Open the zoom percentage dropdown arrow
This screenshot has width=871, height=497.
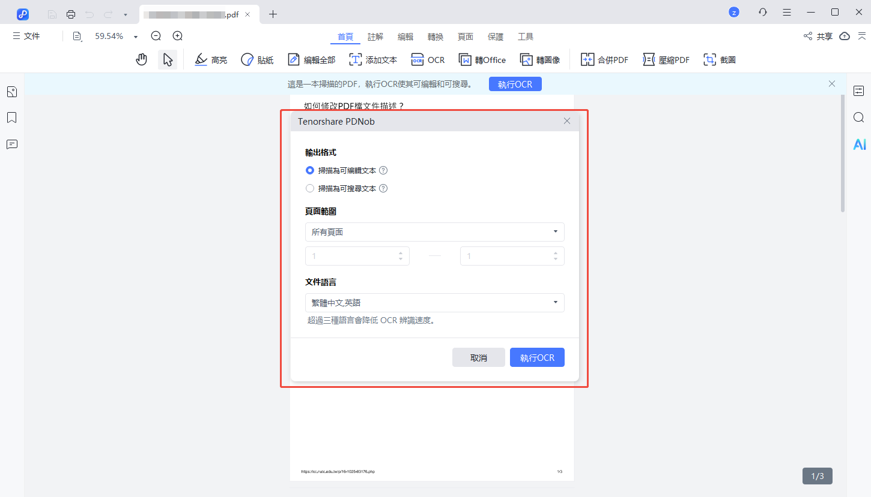click(136, 37)
